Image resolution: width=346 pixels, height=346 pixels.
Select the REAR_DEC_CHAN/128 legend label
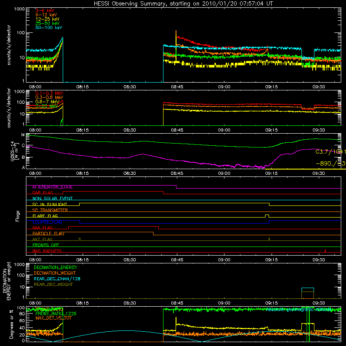[57, 279]
